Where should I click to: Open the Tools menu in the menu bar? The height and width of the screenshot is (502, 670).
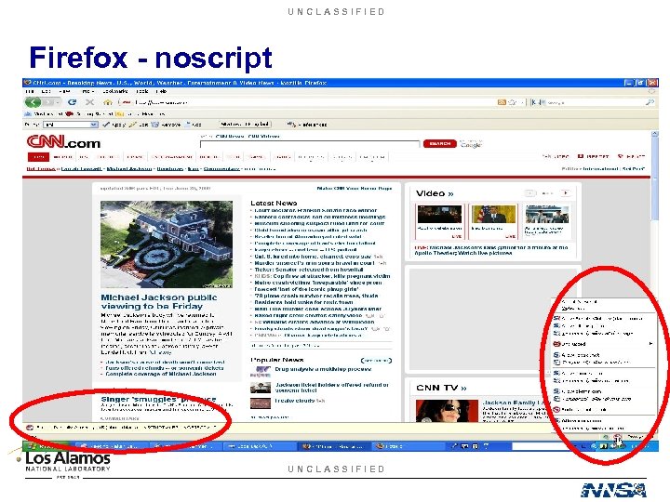[141, 91]
